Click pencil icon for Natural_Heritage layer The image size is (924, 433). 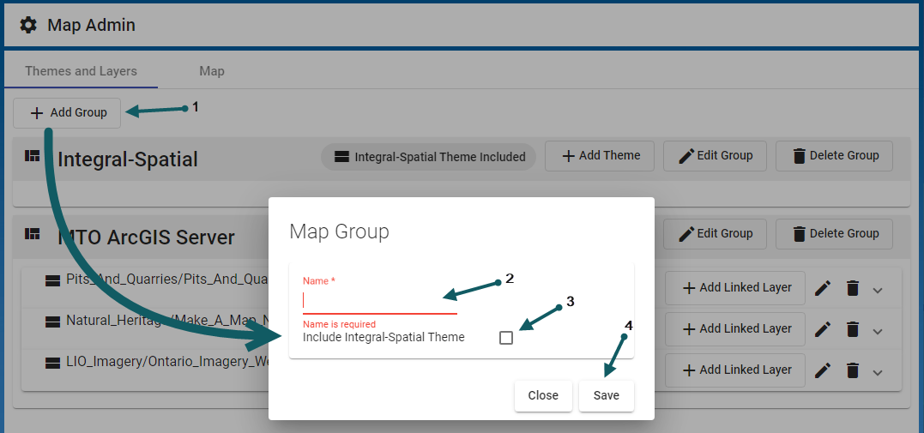pos(823,328)
